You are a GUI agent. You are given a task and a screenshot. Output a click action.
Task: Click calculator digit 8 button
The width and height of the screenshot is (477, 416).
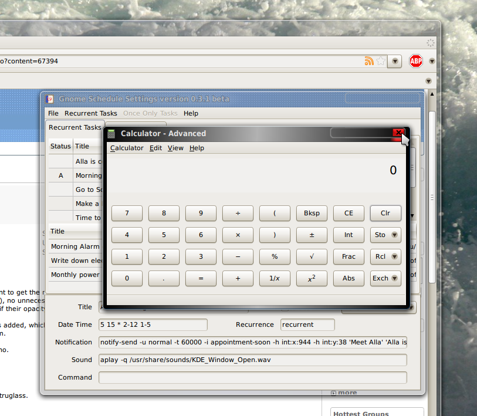tap(164, 213)
